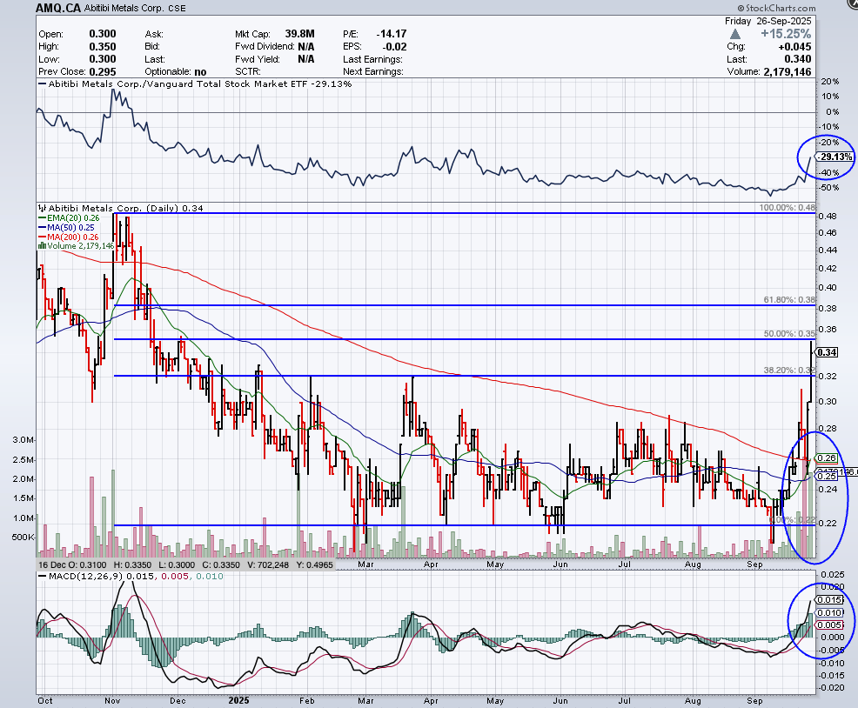Screen dimensions: 858x708
Task: Click the Chg value +0.045
Action: (x=794, y=46)
